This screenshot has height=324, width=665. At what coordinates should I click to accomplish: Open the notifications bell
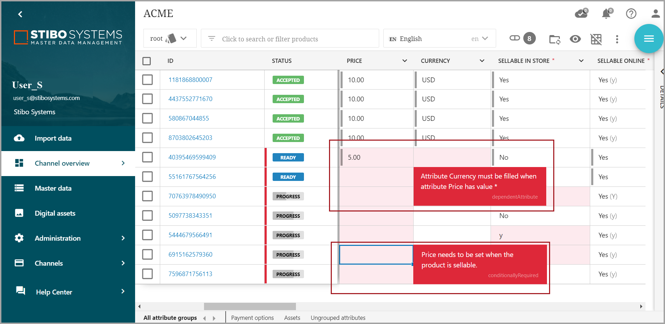[606, 14]
